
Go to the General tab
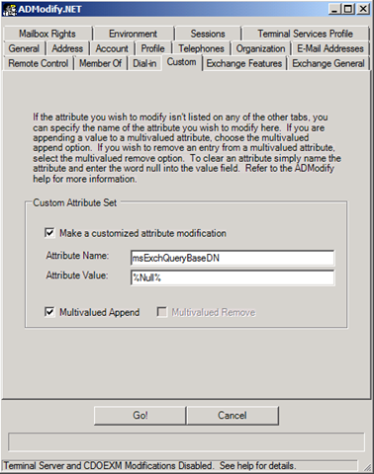pos(24,48)
